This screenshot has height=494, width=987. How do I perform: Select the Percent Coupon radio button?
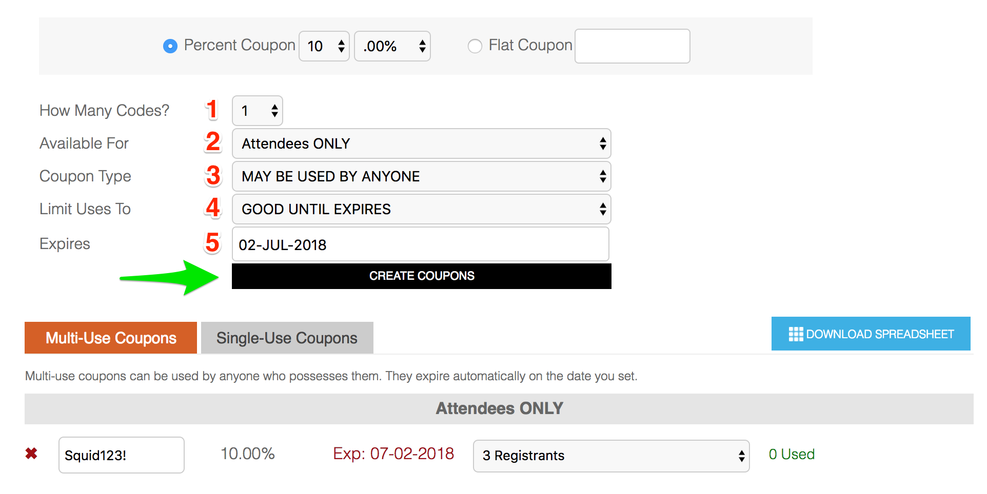[x=170, y=46]
